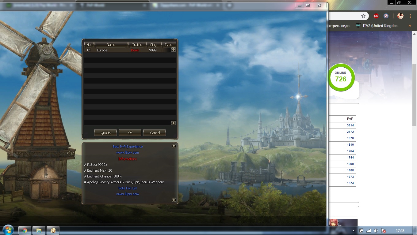Open the 1744 PvP score link
Screen dimensions: 417x235
350,158
